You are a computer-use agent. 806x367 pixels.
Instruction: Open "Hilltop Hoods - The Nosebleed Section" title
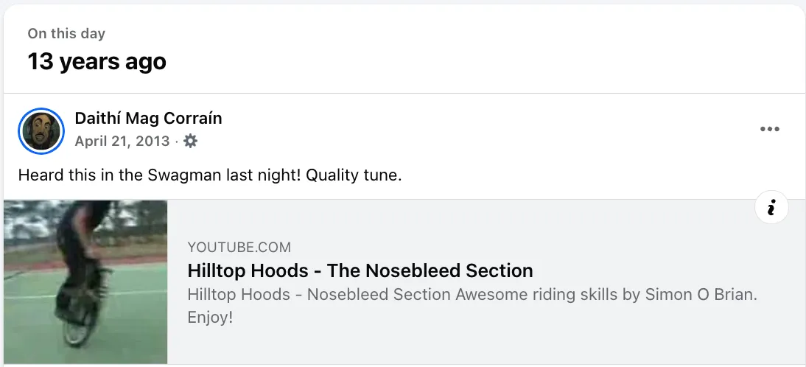click(360, 270)
